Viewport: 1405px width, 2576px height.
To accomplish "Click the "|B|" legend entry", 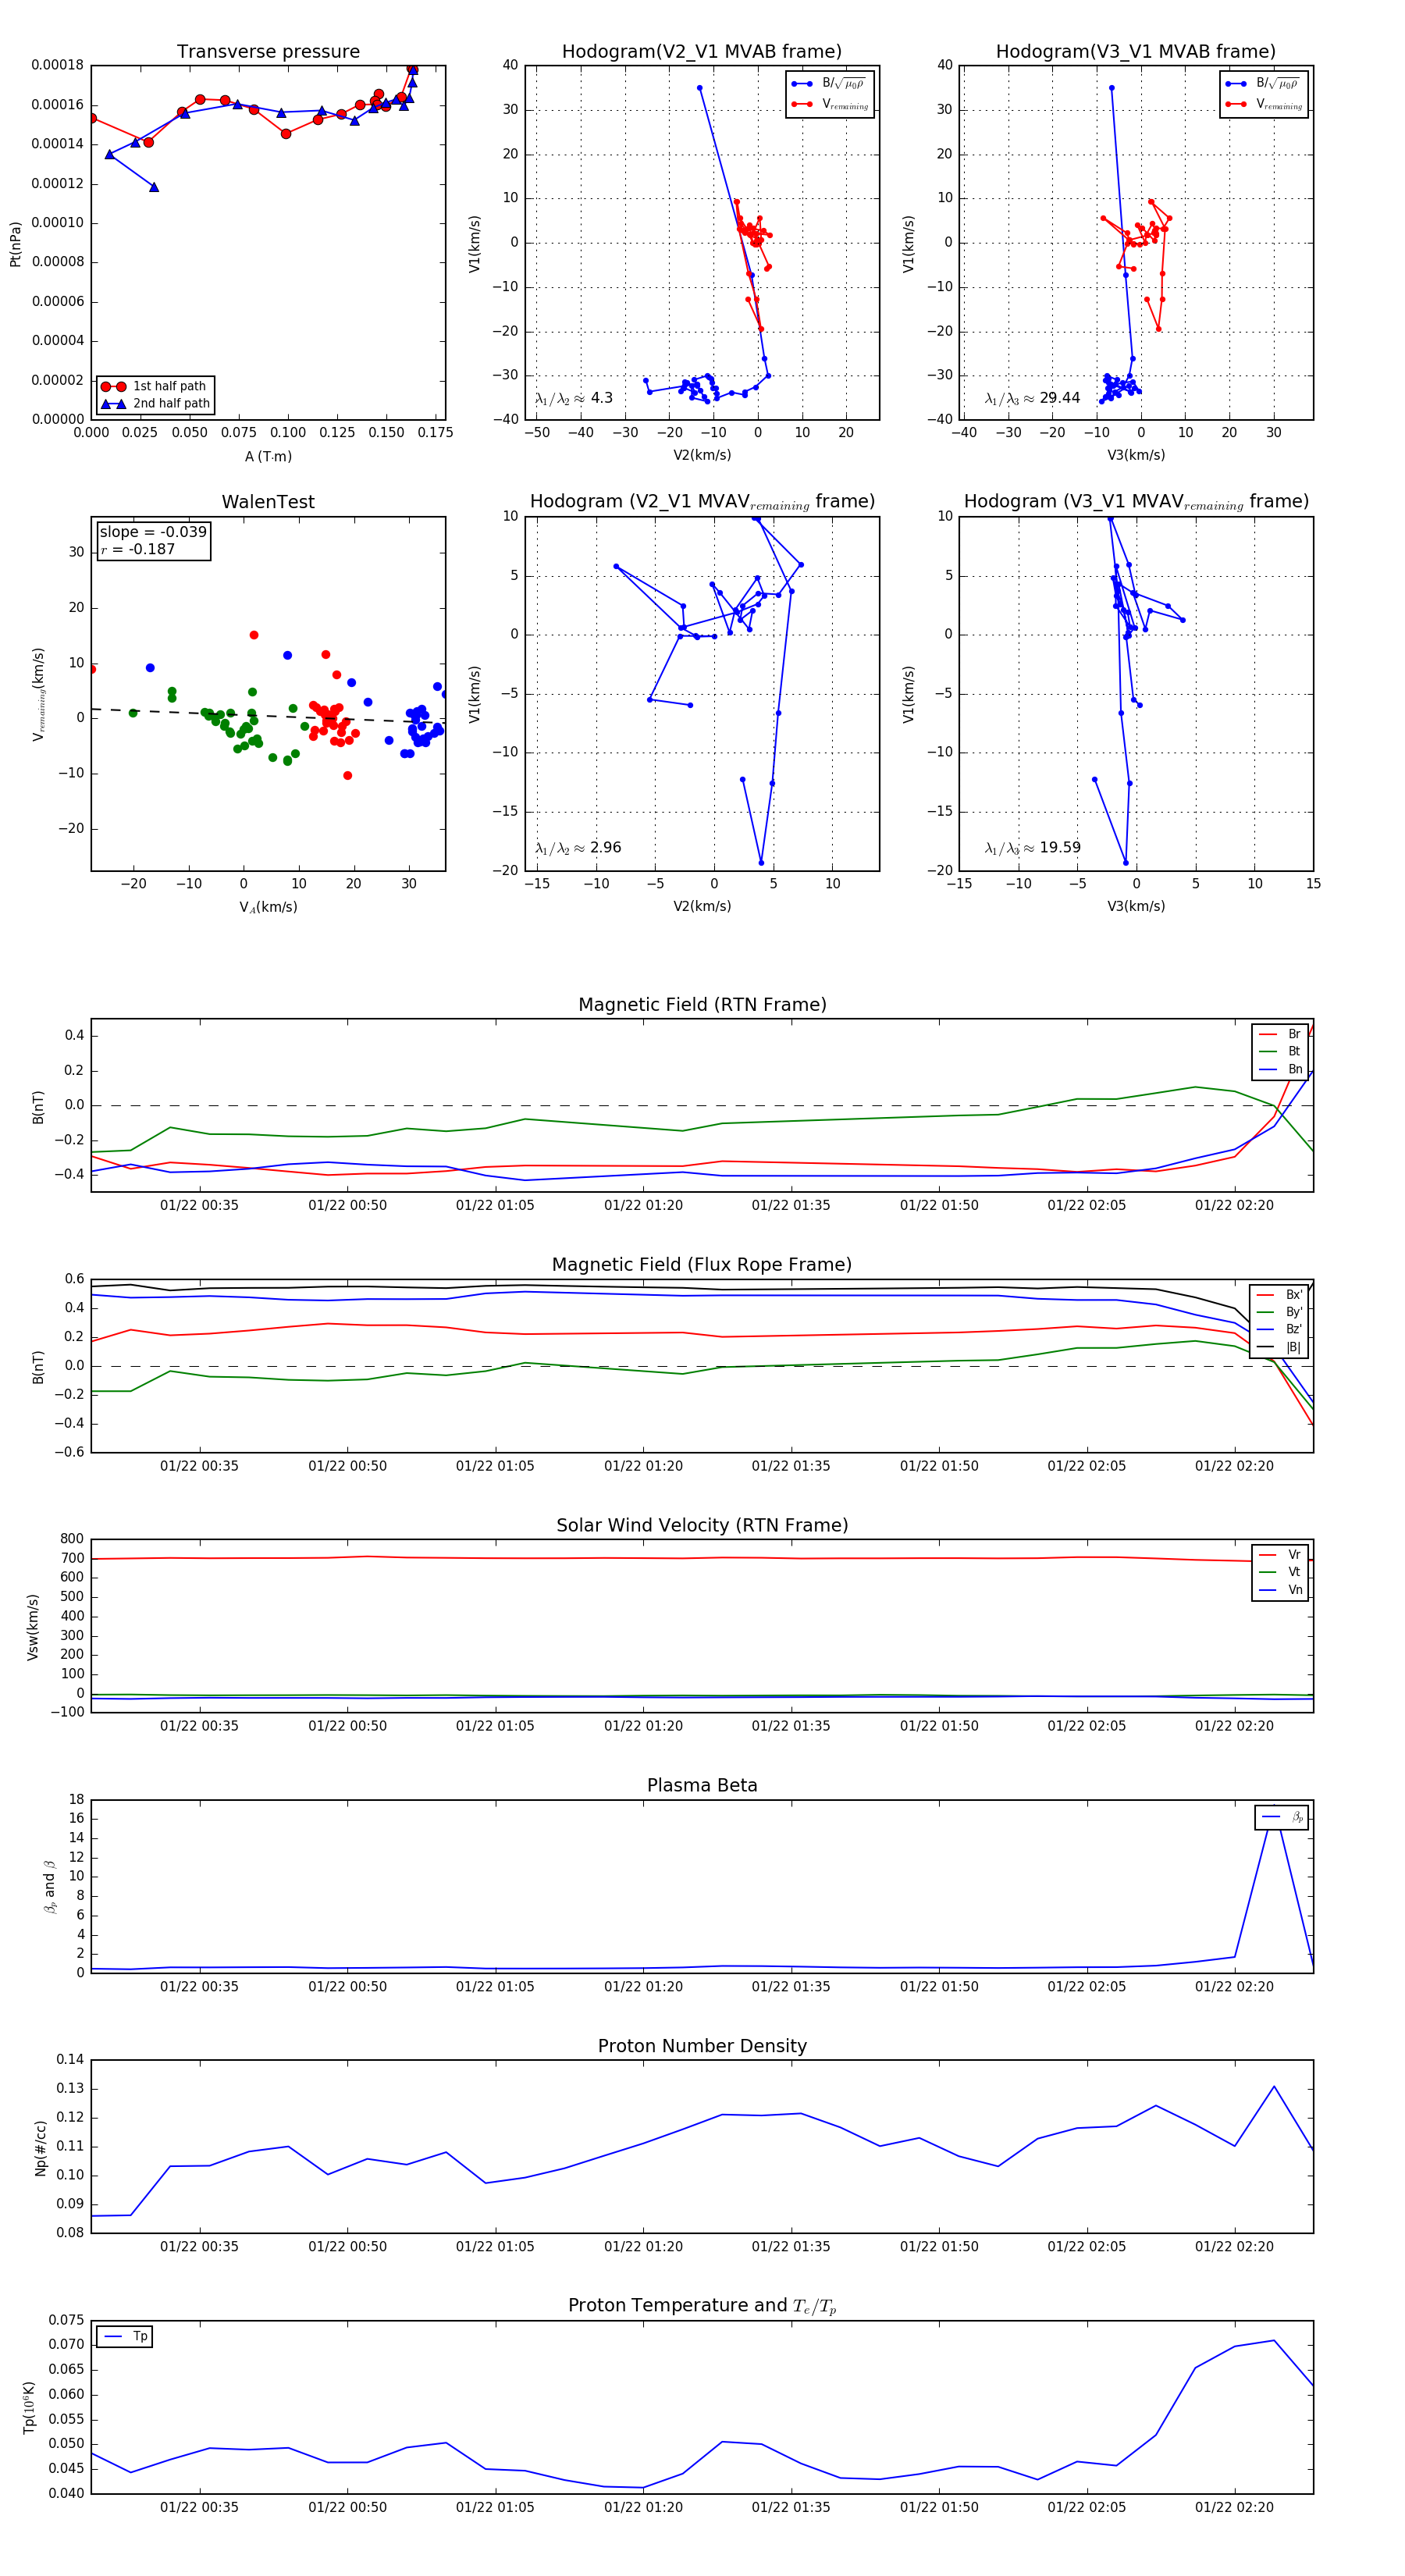I will 1279,1347.
